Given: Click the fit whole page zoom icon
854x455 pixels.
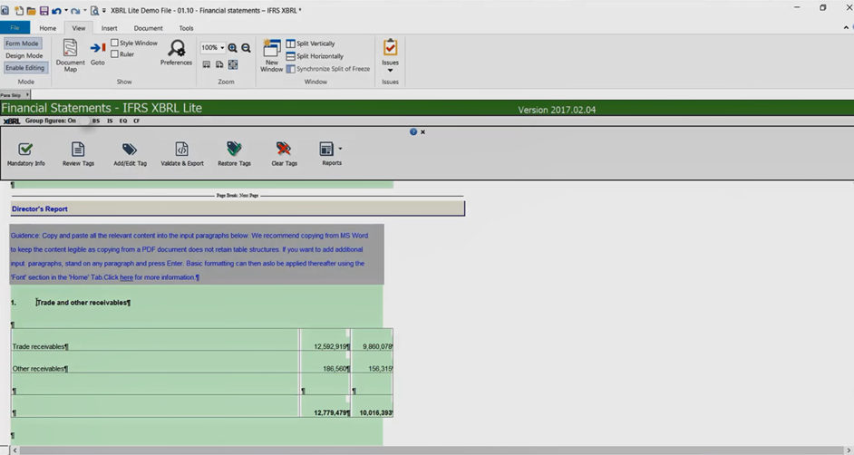Looking at the screenshot, I should [x=233, y=64].
